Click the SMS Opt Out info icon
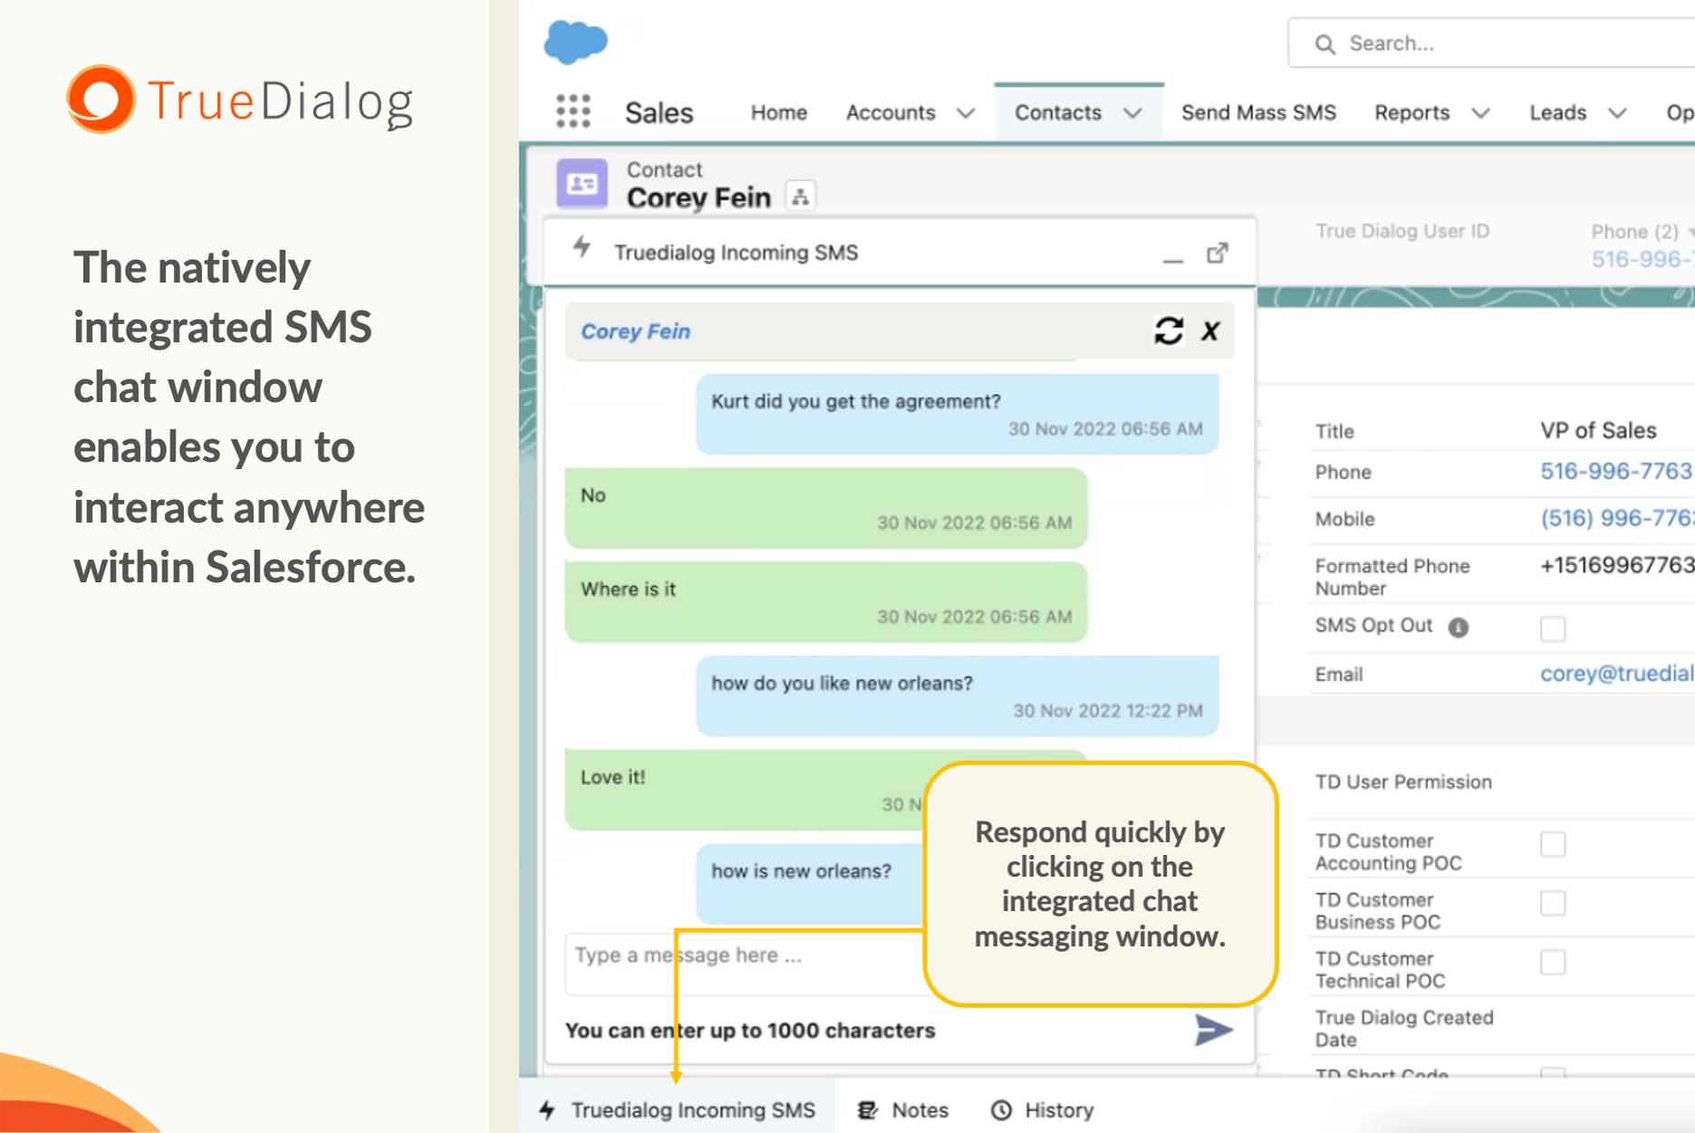 click(1458, 627)
